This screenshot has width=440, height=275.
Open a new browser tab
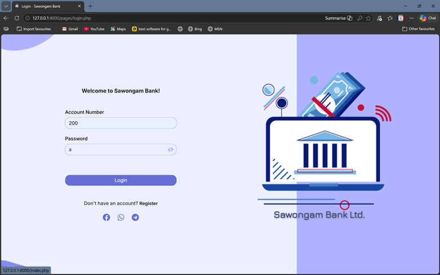[x=90, y=6]
